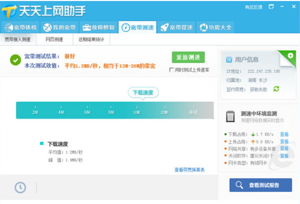Screen dimensions: 300x204
Task: Click the 2M mark on speed bar
Action: click(35, 112)
